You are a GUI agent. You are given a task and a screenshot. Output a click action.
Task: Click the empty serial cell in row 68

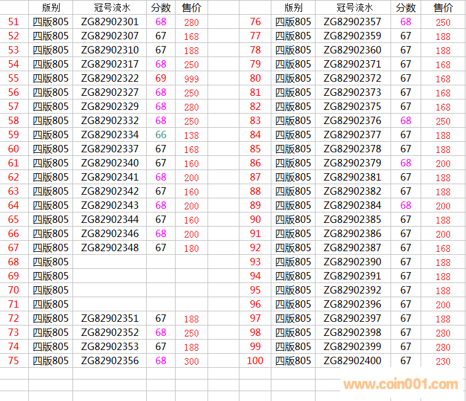pyautogui.click(x=110, y=262)
